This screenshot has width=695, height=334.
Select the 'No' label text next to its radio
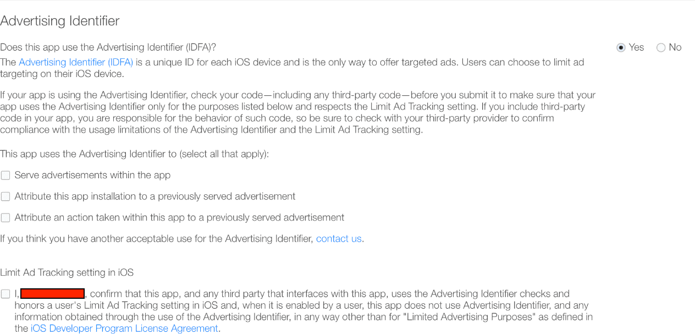(675, 47)
